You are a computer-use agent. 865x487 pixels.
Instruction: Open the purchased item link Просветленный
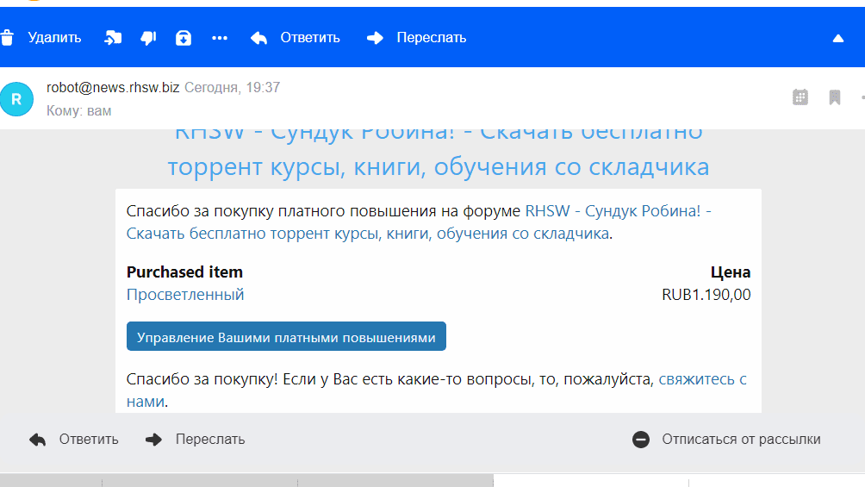pos(185,295)
